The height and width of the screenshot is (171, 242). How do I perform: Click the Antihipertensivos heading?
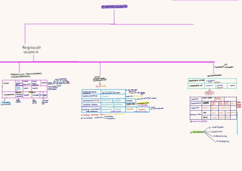(214, 75)
